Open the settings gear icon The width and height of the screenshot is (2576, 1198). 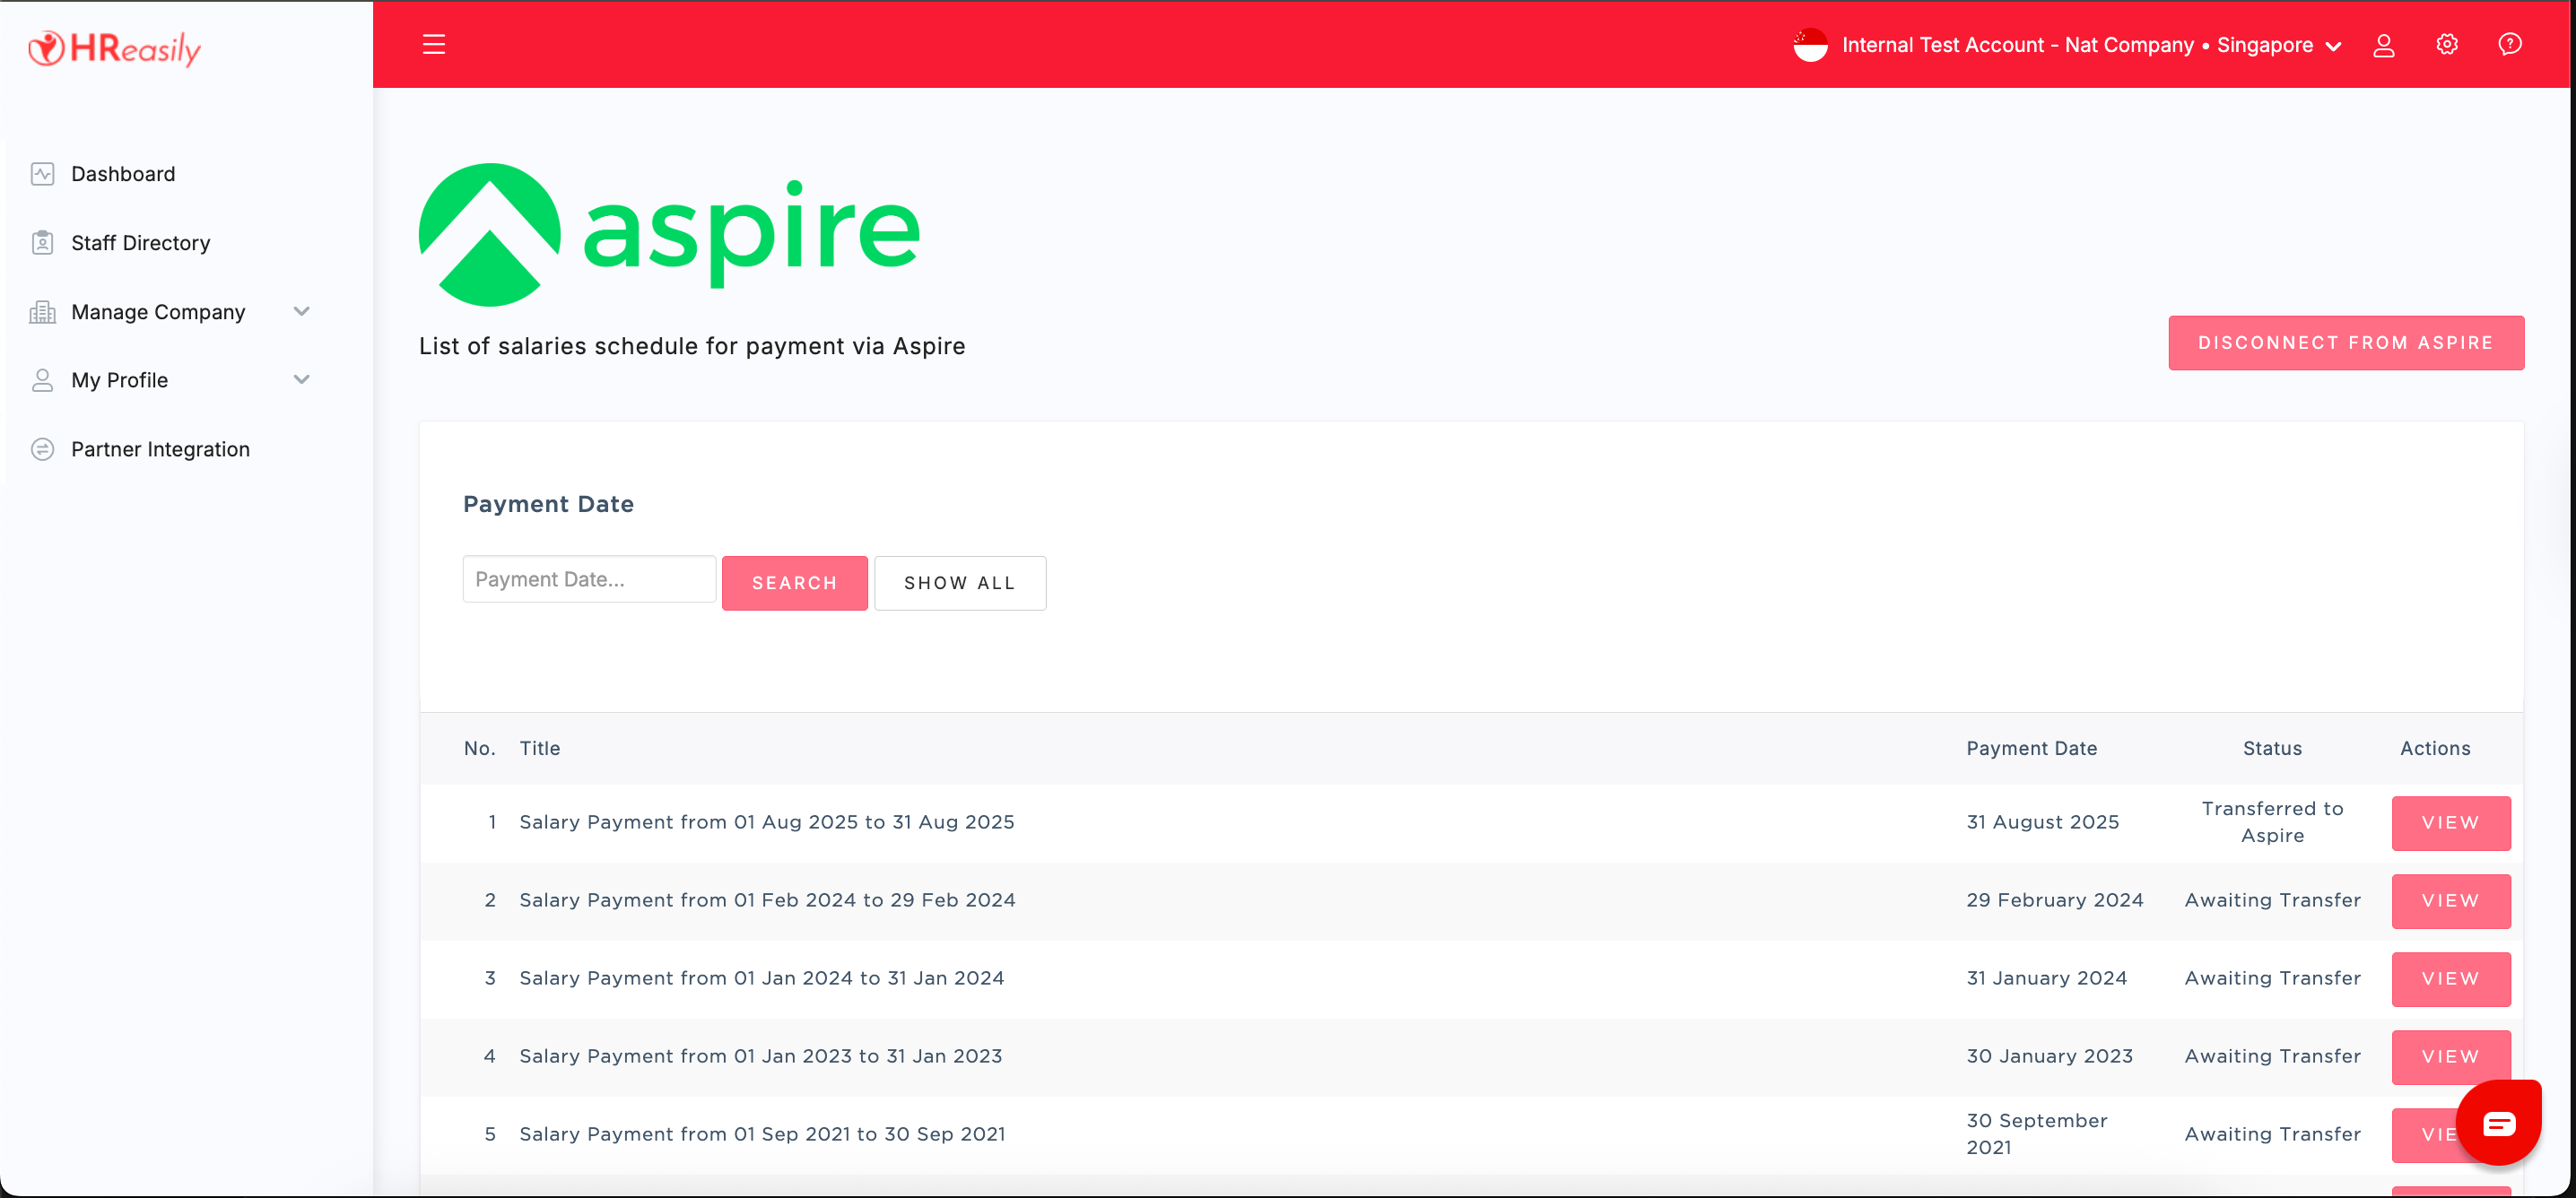[2446, 44]
